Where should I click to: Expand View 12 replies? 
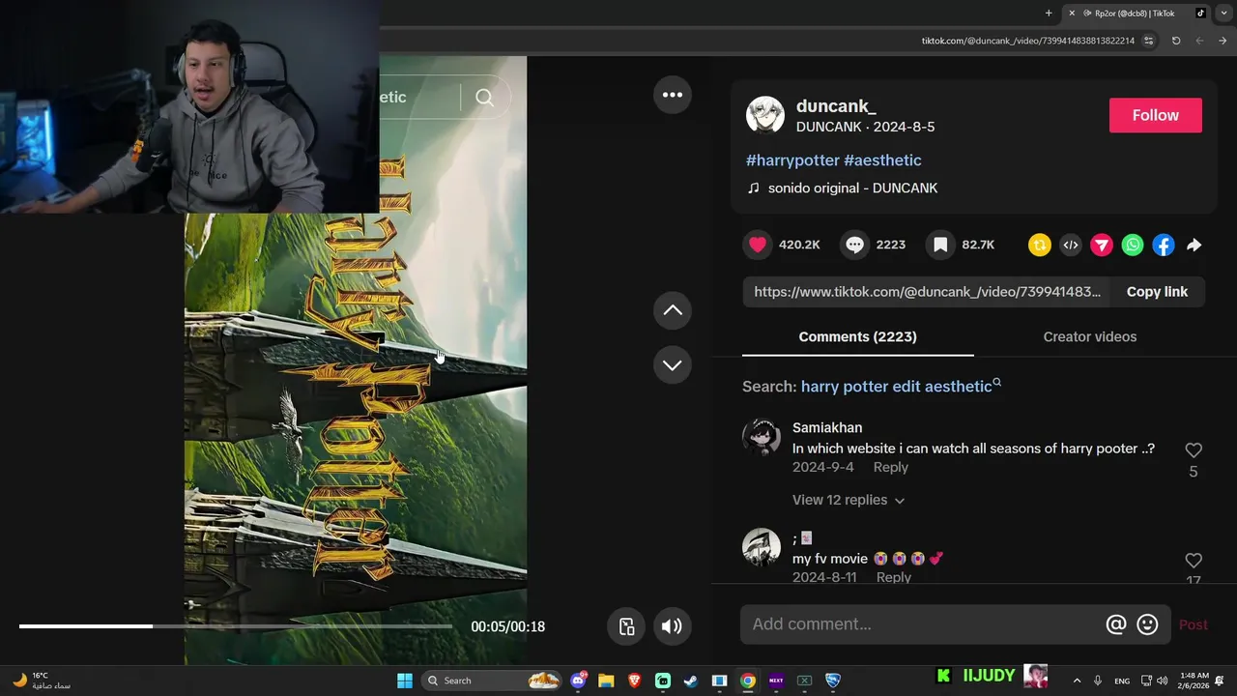849,500
